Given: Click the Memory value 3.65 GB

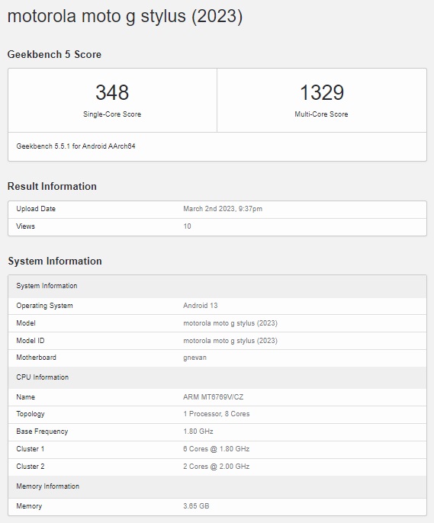Looking at the screenshot, I should click(196, 506).
